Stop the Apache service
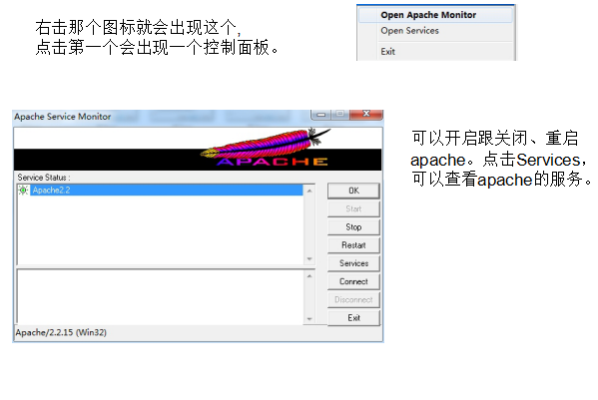Image resolution: width=598 pixels, height=400 pixels. [353, 227]
